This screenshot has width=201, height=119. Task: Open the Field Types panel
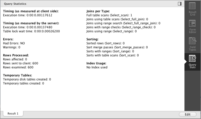pos(192,44)
